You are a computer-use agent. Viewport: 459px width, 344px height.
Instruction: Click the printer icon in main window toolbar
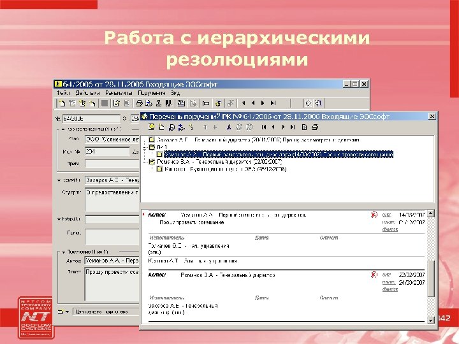pyautogui.click(x=139, y=103)
